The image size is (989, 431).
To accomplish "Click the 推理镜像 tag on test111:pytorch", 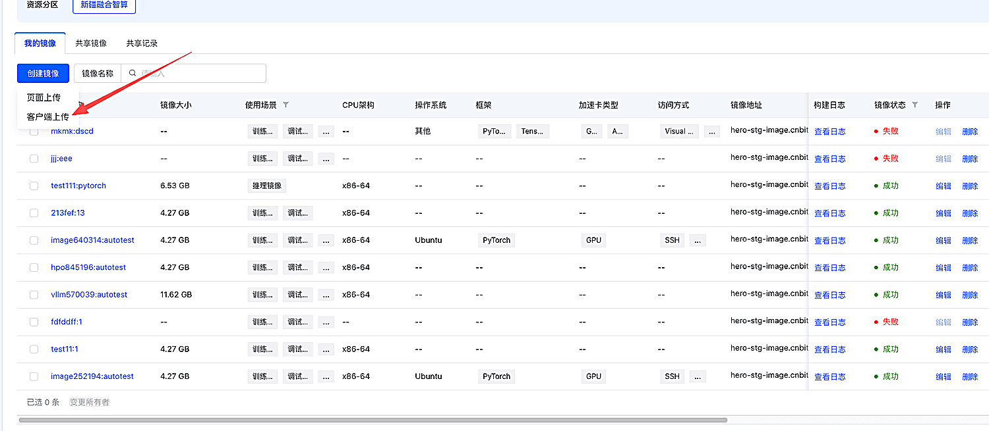I will point(267,186).
